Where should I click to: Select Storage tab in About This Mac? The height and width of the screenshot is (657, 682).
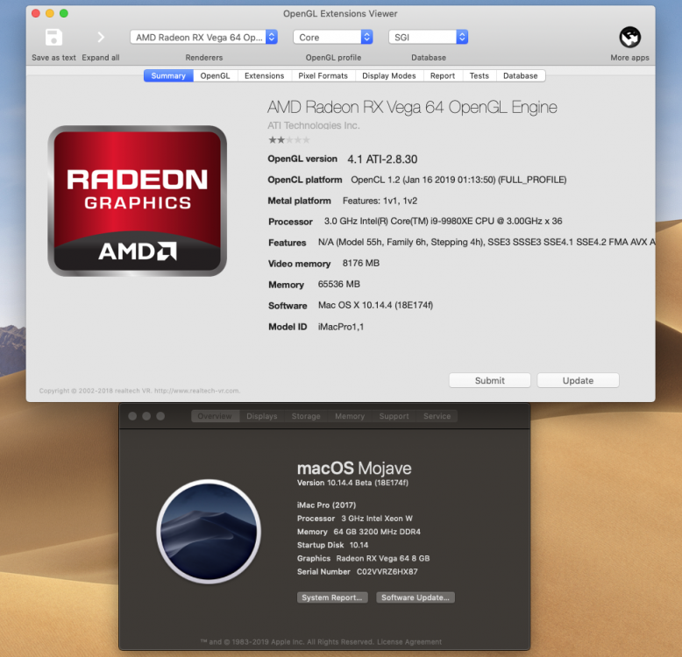click(306, 416)
